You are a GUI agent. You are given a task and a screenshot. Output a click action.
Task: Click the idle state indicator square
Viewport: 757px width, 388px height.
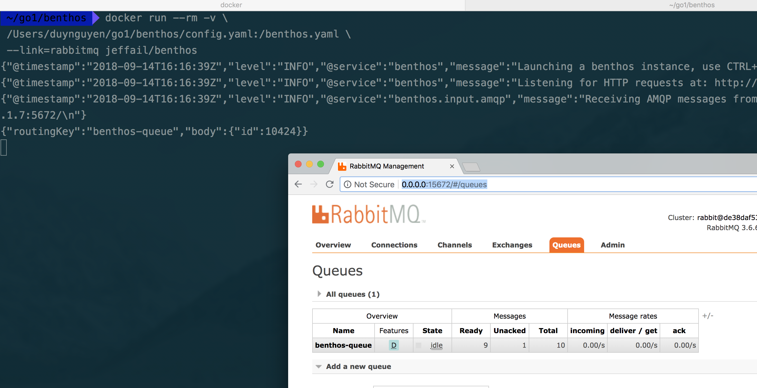coord(419,345)
